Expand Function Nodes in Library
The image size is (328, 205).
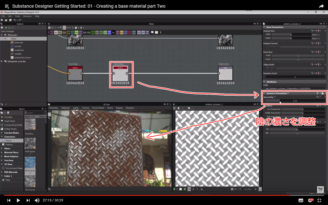click(x=2, y=133)
